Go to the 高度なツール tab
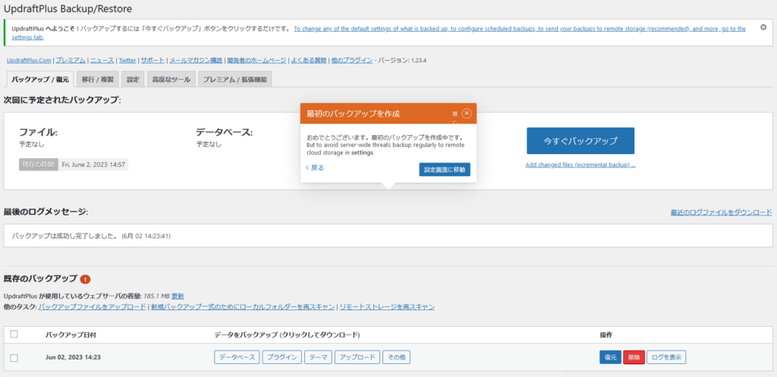The height and width of the screenshot is (377, 777). [171, 79]
